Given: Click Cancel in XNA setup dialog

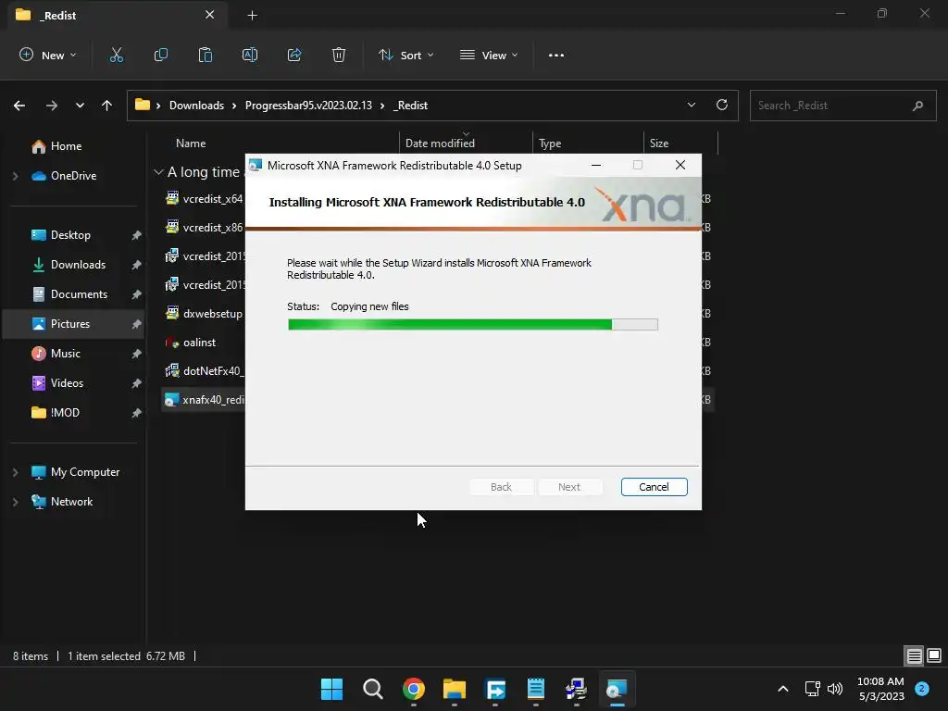Looking at the screenshot, I should click(x=654, y=487).
